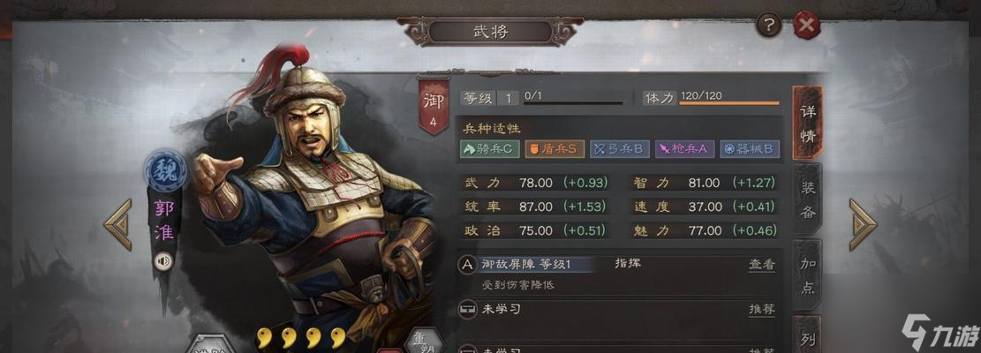Select the 御敌屏障 skill A slot
981x353 pixels.
click(619, 275)
